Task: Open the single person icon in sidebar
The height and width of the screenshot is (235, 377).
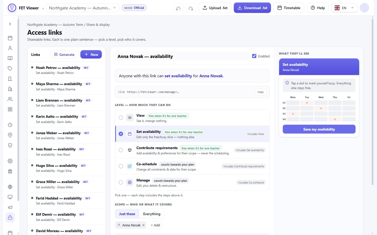Action: (10, 48)
